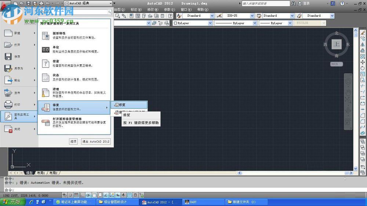Click the 登录 sign-in link
Image resolution: width=367 pixels, height=206 pixels.
tap(306, 3)
